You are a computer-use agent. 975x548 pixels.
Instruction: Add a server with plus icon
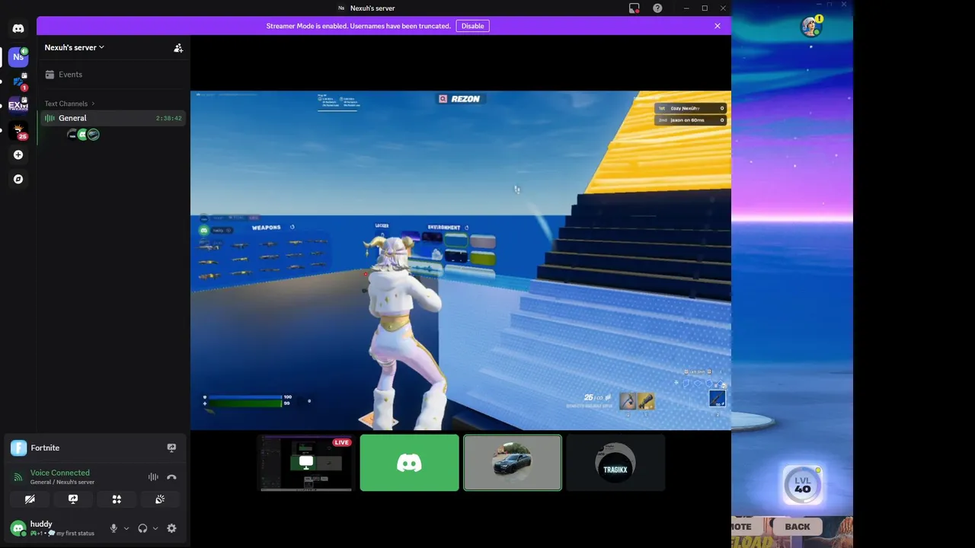tap(18, 155)
